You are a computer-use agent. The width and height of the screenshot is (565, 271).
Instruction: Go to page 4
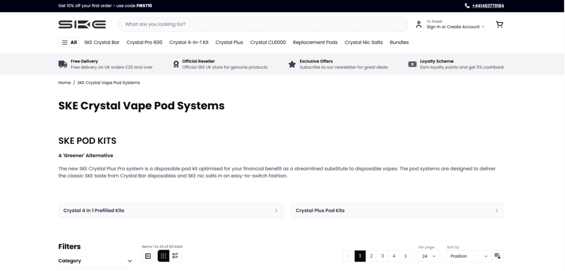(x=394, y=256)
